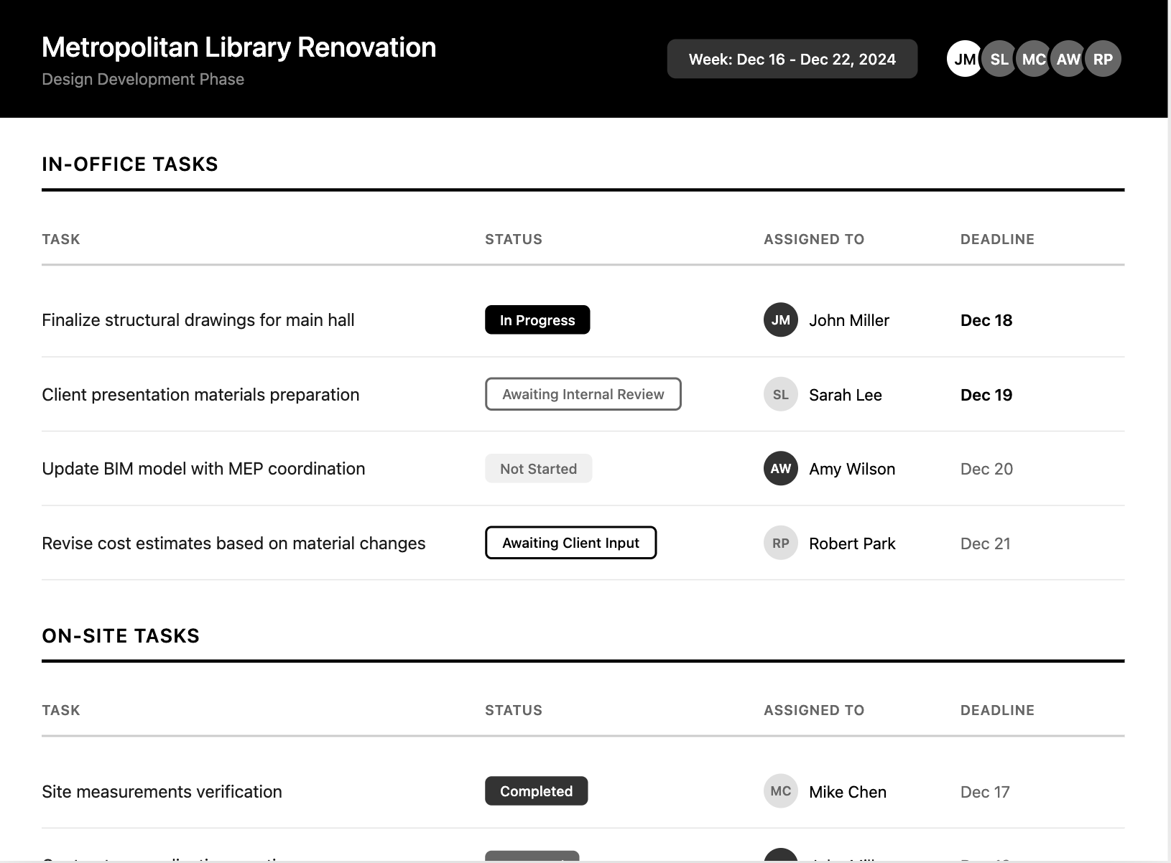Click the Metropolitan Library Renovation title
This screenshot has height=863, width=1171.
point(239,47)
